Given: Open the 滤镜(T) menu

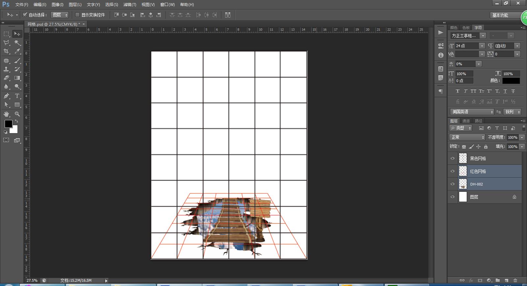Looking at the screenshot, I should tap(129, 5).
